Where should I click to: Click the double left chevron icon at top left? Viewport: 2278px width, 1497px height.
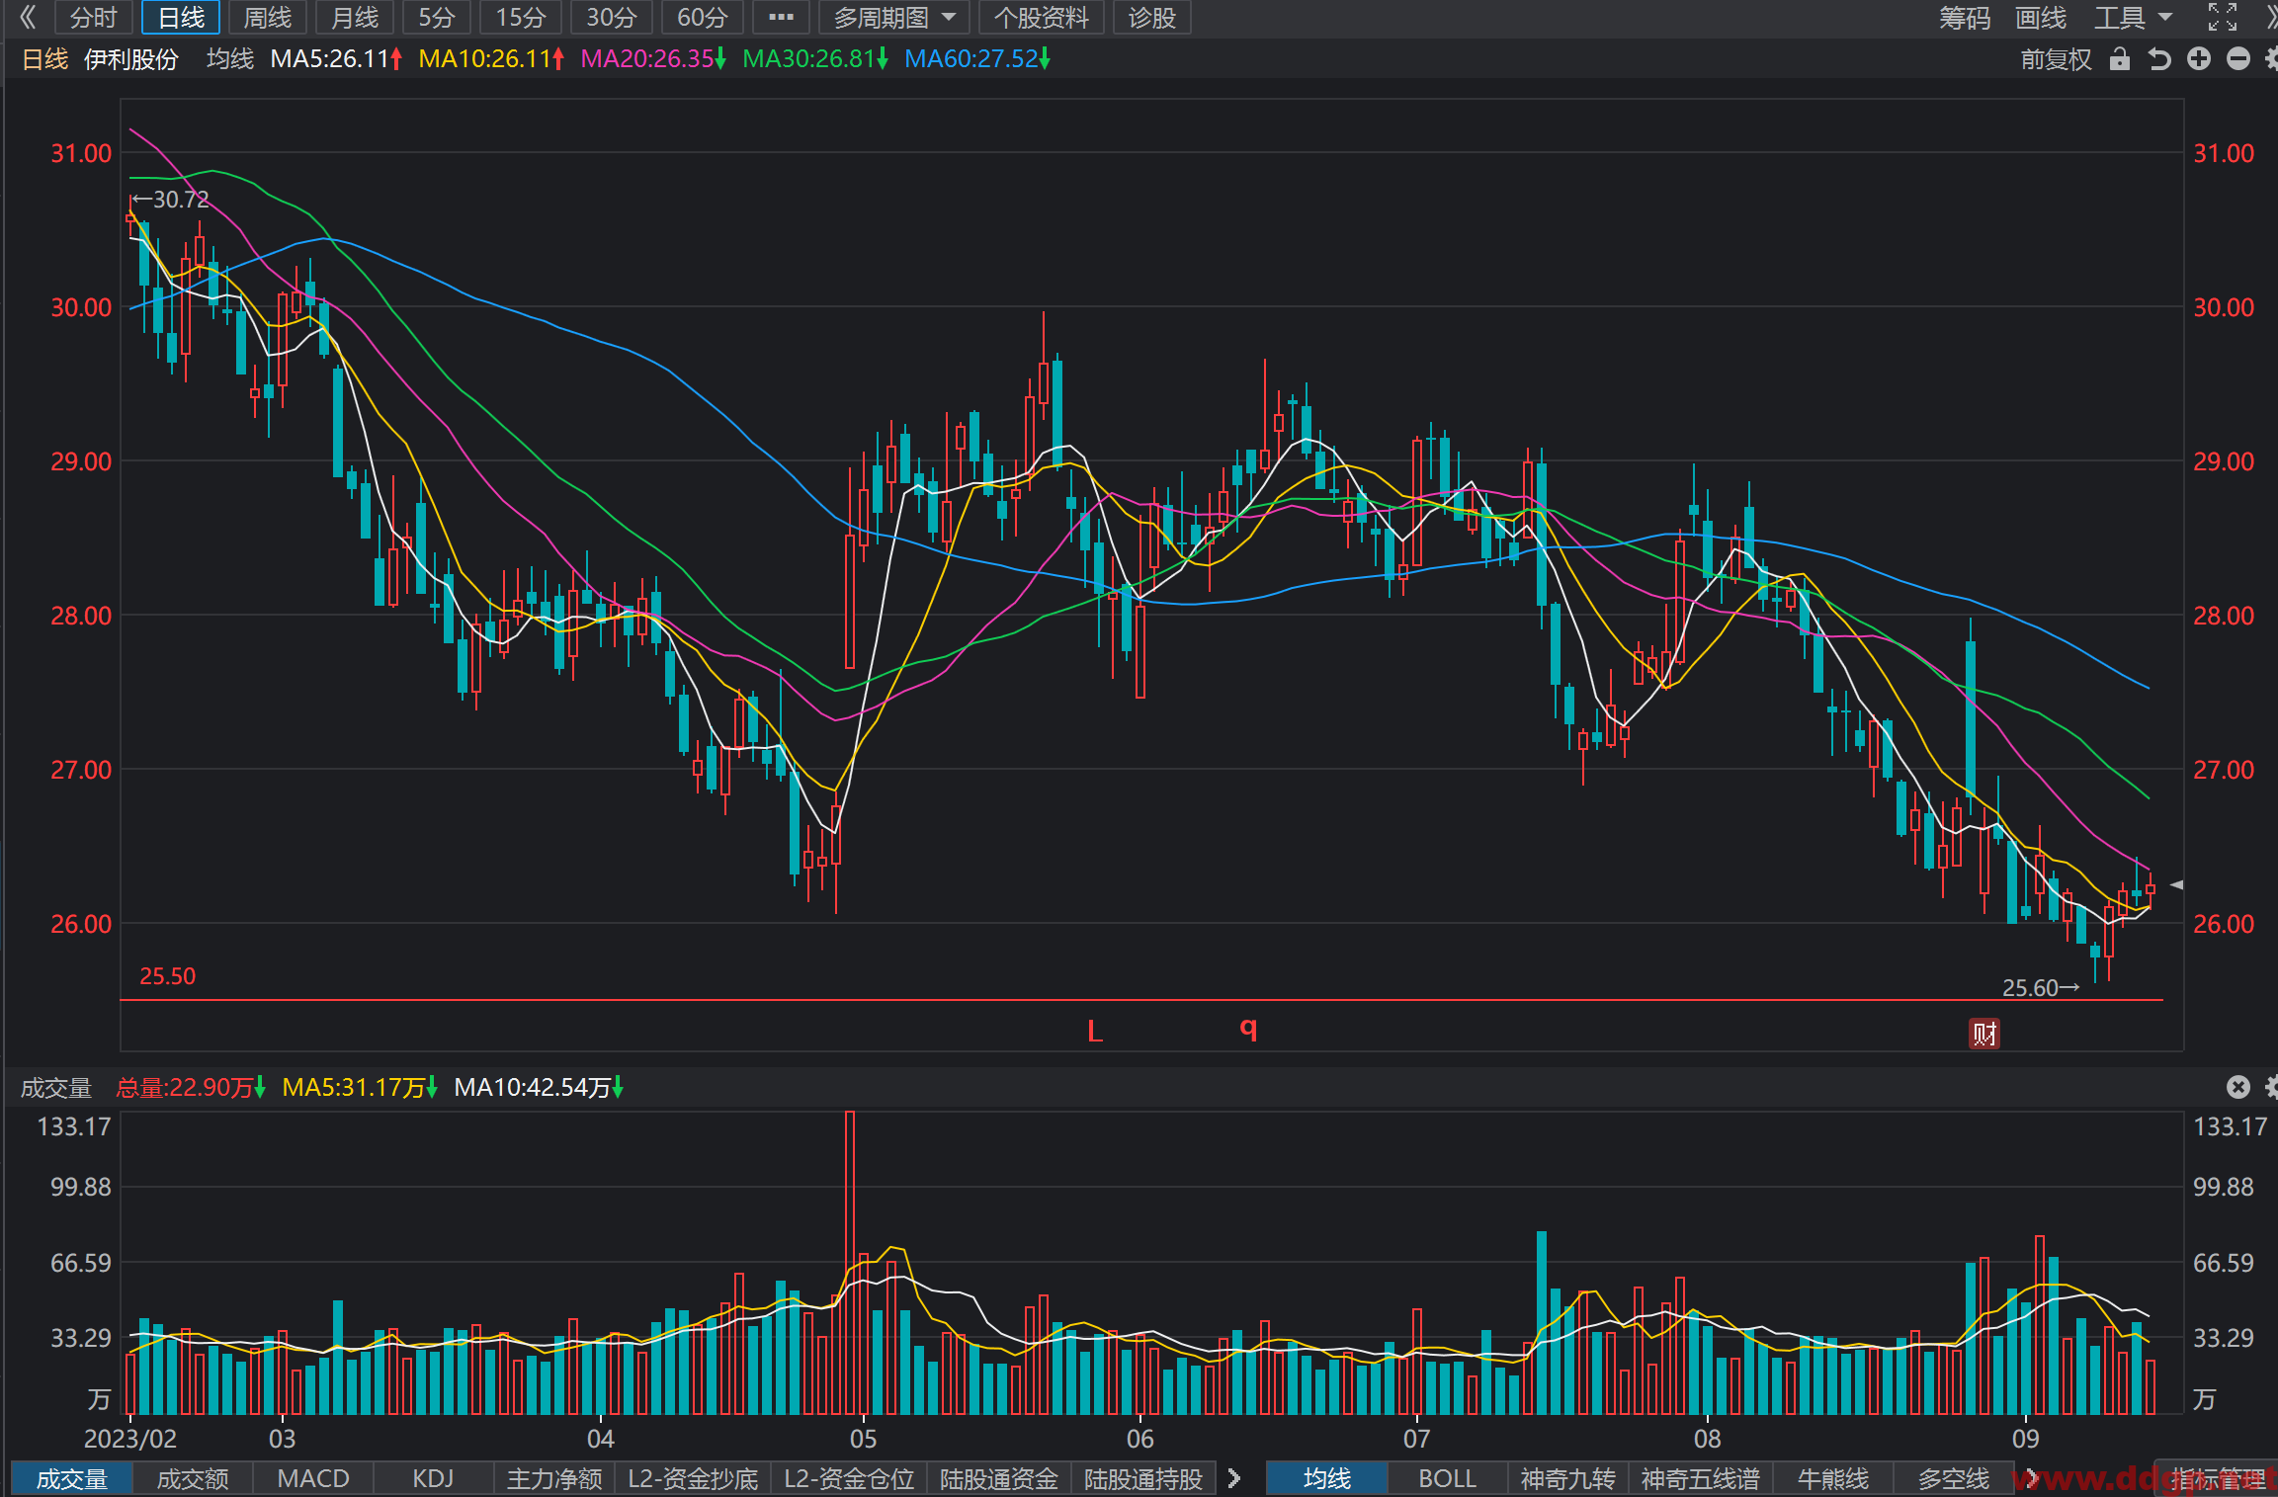click(x=28, y=17)
